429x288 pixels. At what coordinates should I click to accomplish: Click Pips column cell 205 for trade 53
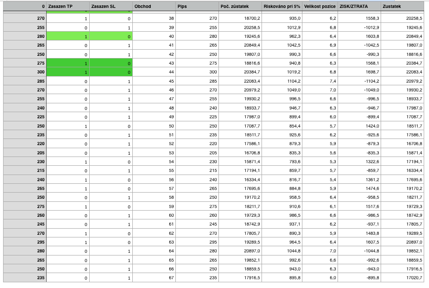click(x=197, y=153)
